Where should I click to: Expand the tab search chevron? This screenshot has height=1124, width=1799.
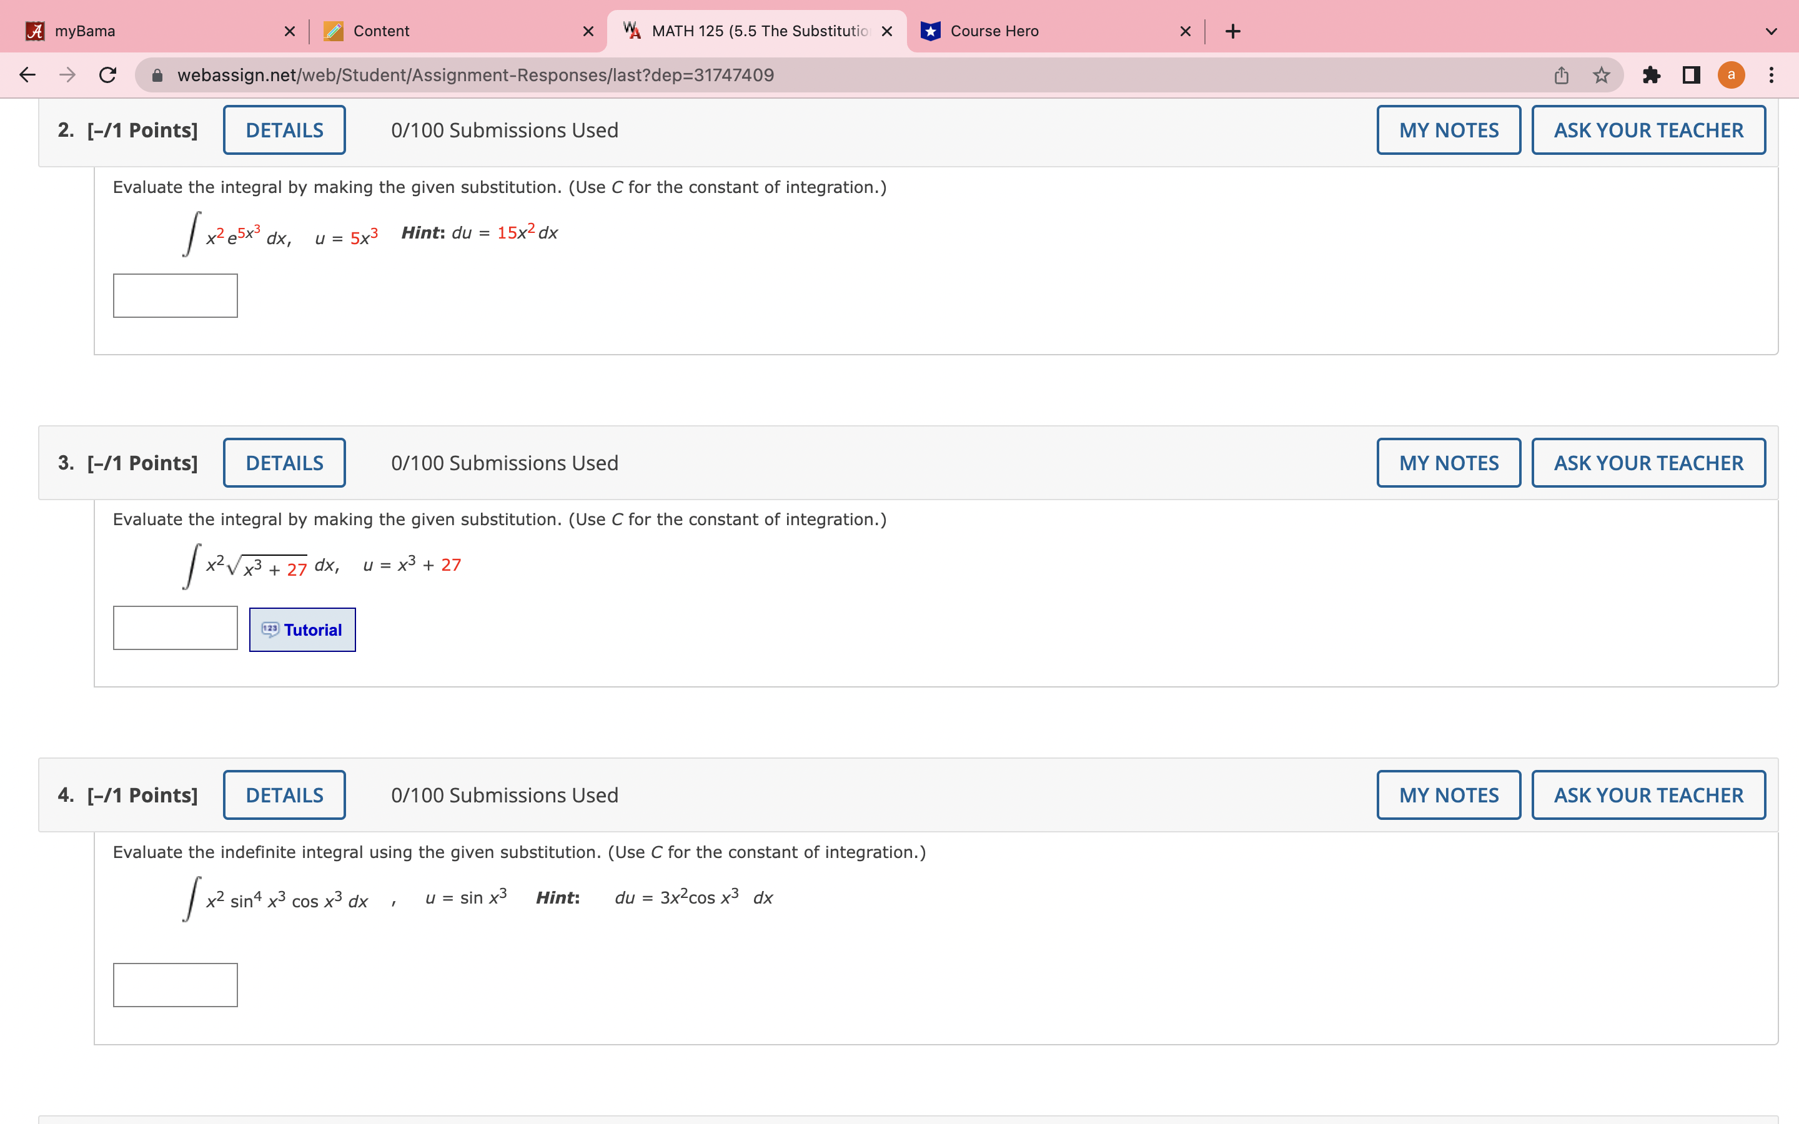point(1772,31)
